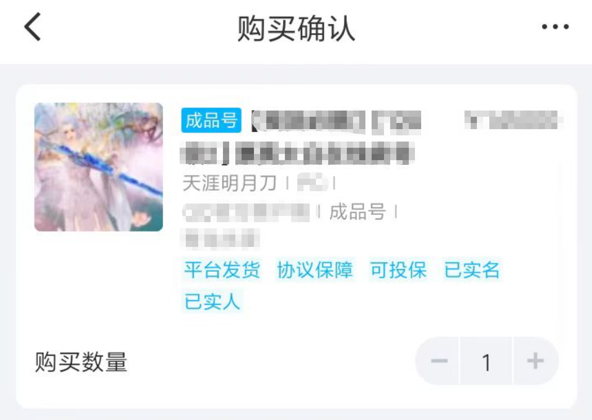Tap the 平台发货 tag
The height and width of the screenshot is (420, 592).
click(222, 270)
